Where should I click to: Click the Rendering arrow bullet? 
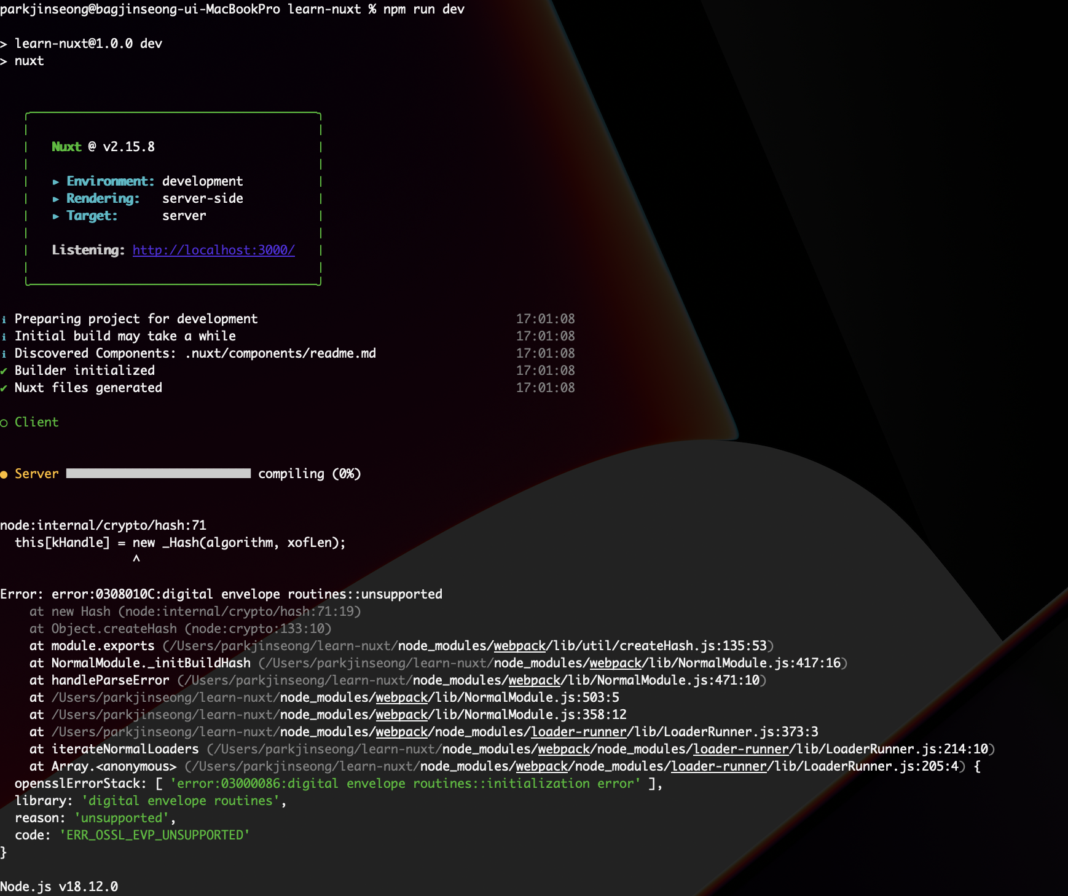pos(56,199)
